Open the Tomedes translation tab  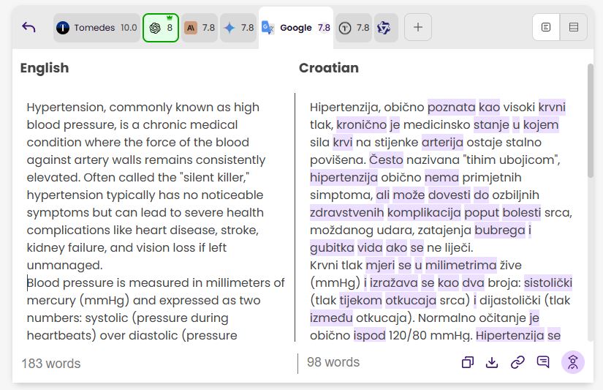tap(96, 28)
